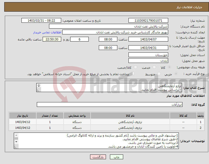Click the شماره نیاز field 1103092179001071

[148, 21]
